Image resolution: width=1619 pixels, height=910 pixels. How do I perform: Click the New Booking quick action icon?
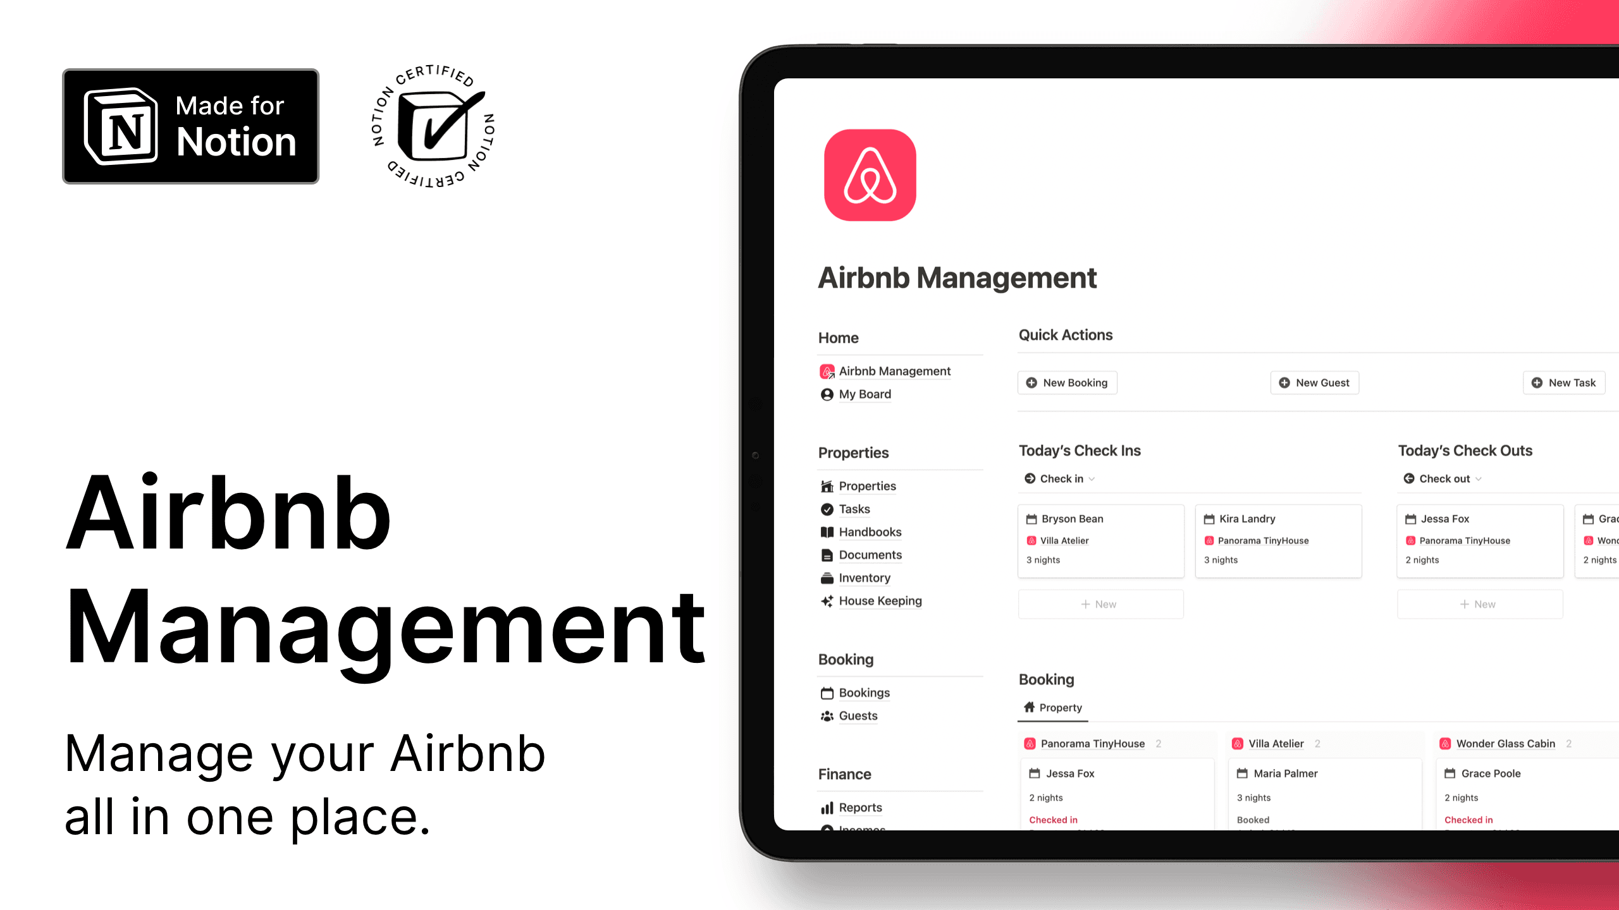[x=1032, y=382]
